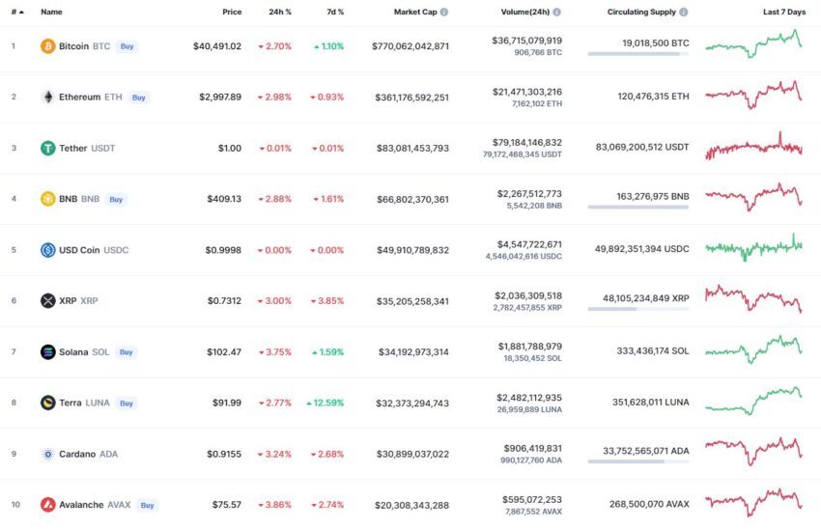The width and height of the screenshot is (821, 530).
Task: Sort the table by the # rank column arrow
Action: tap(21, 12)
